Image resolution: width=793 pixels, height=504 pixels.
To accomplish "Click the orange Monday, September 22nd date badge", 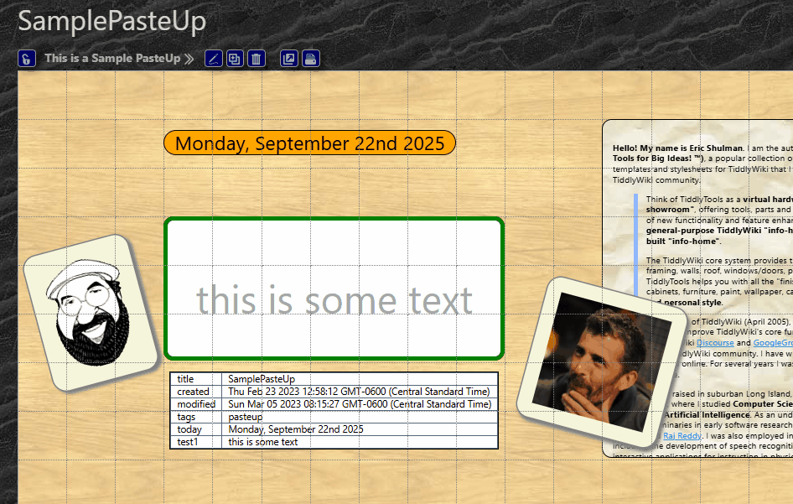I will [x=309, y=143].
